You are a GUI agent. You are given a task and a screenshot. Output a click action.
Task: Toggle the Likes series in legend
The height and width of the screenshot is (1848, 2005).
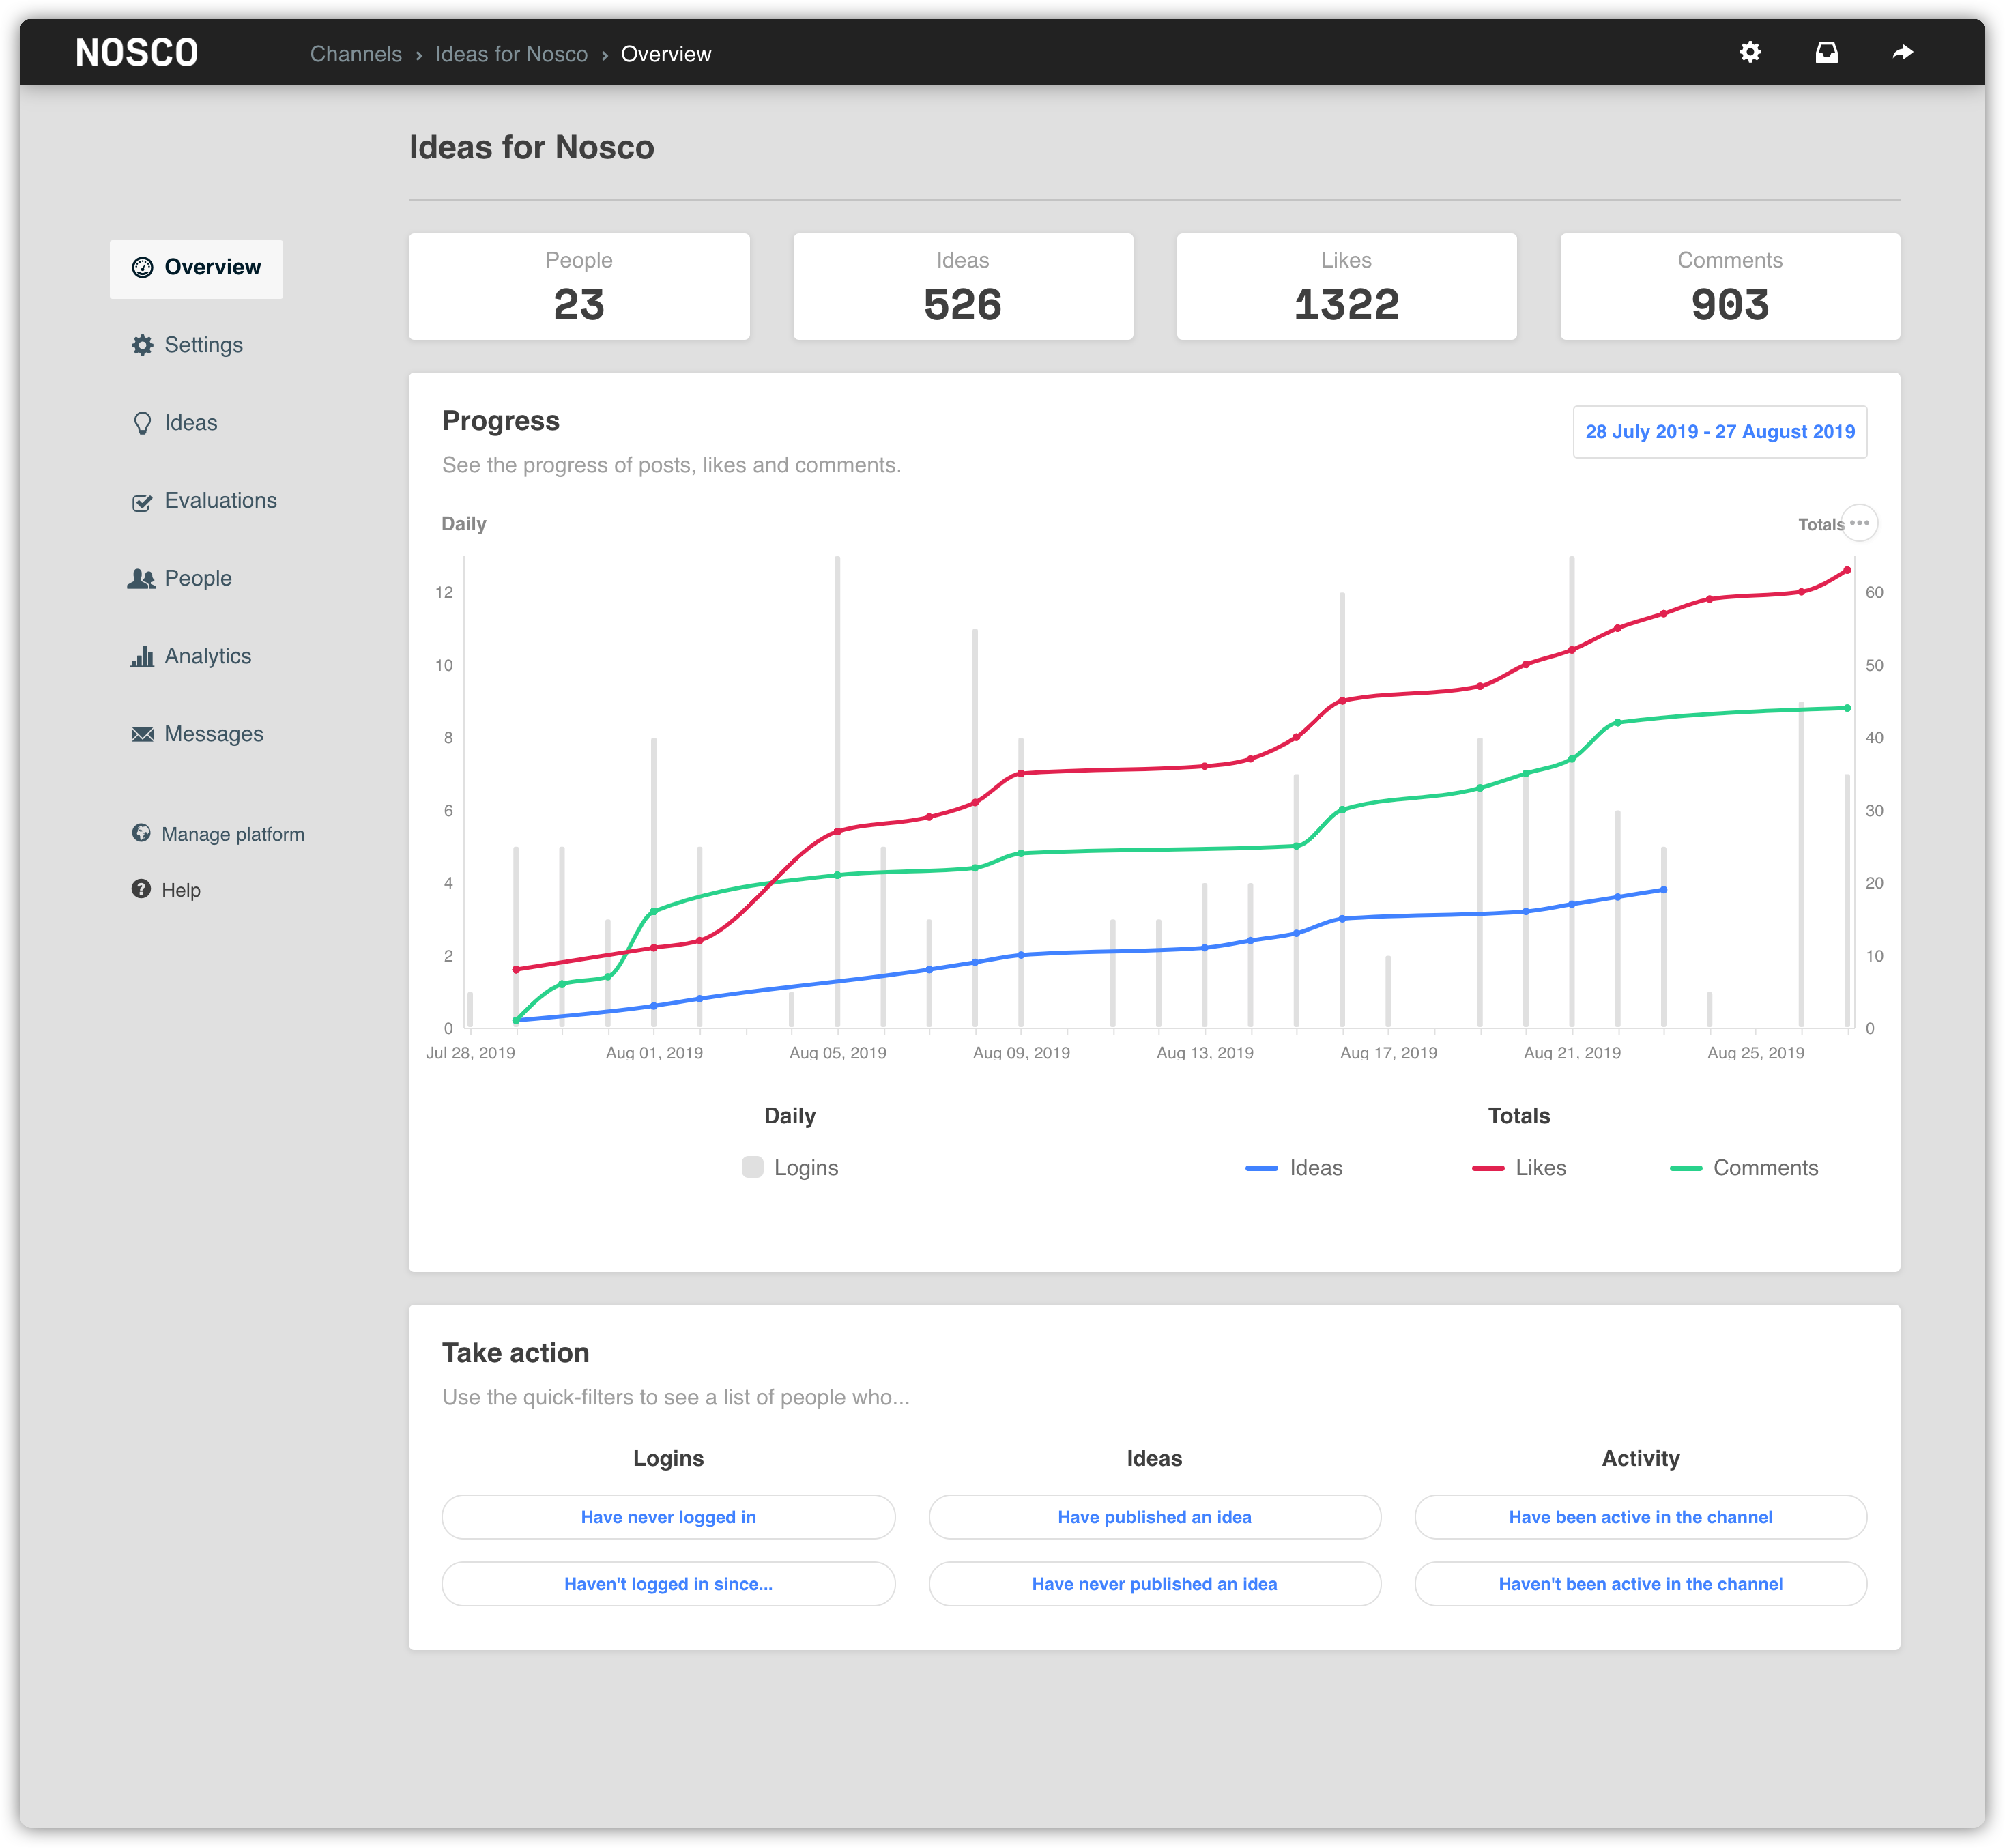pos(1519,1168)
